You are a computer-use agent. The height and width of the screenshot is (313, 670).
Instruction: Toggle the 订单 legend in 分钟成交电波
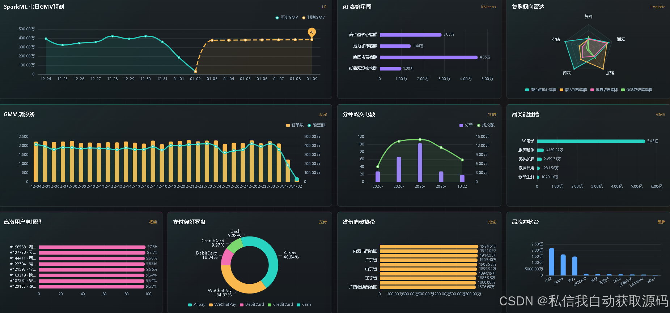(466, 125)
